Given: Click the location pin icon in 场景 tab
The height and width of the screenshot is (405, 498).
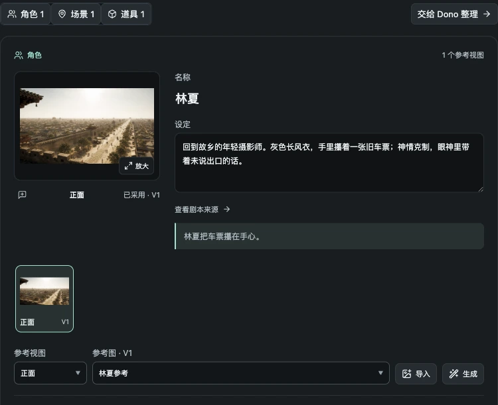Looking at the screenshot, I should (x=62, y=14).
